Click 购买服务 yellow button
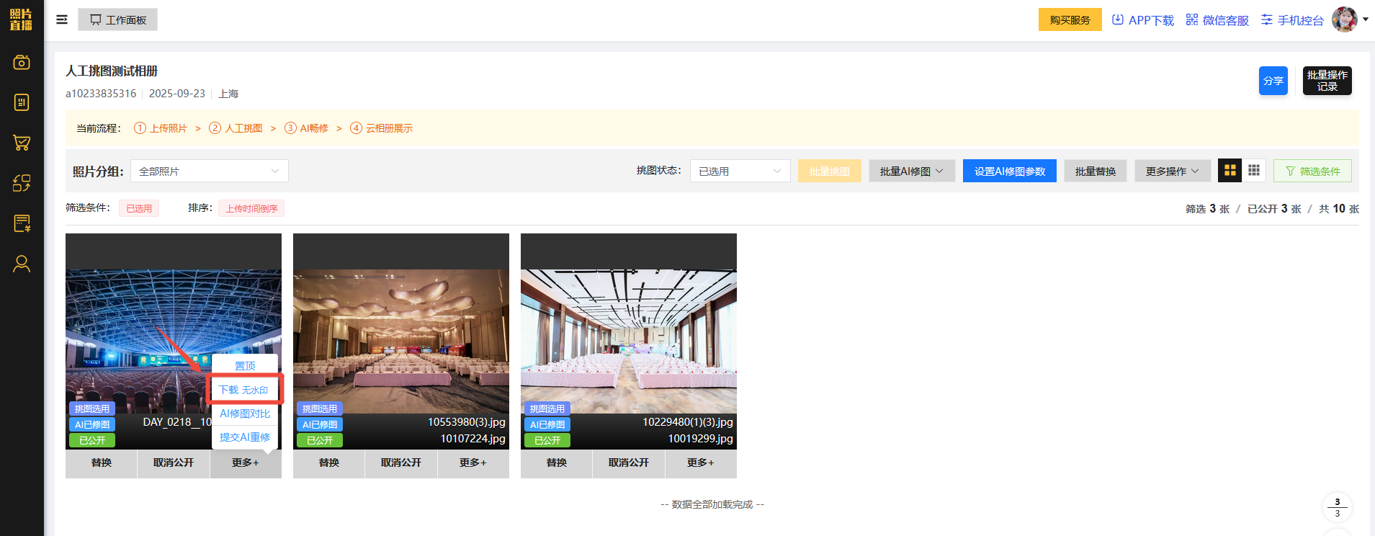 point(1070,19)
